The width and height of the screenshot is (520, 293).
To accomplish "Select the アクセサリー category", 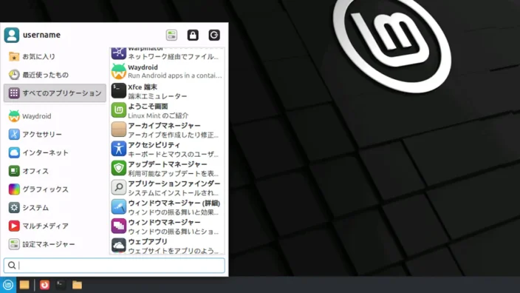I will click(x=55, y=134).
